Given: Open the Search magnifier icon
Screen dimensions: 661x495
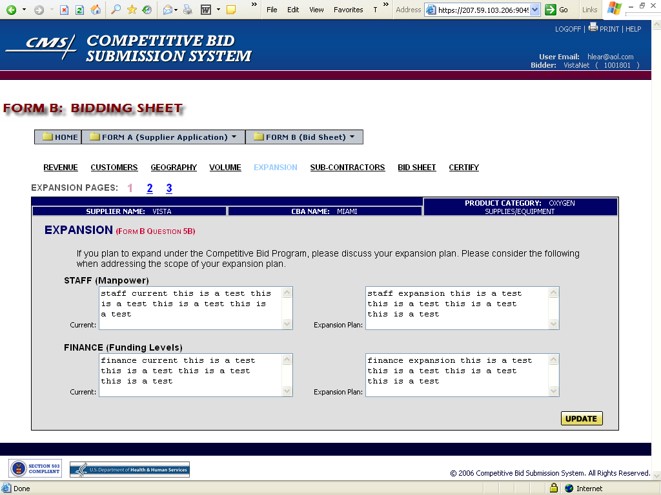Looking at the screenshot, I should tap(116, 10).
